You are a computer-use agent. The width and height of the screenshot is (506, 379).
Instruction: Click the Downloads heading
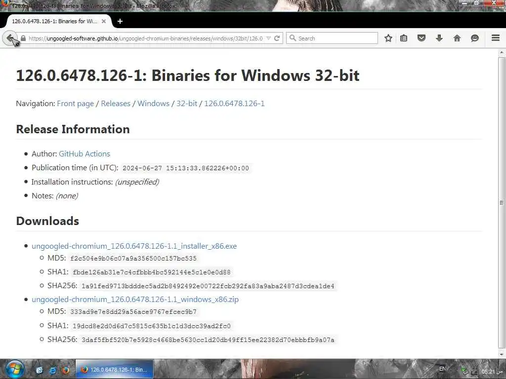[47, 221]
